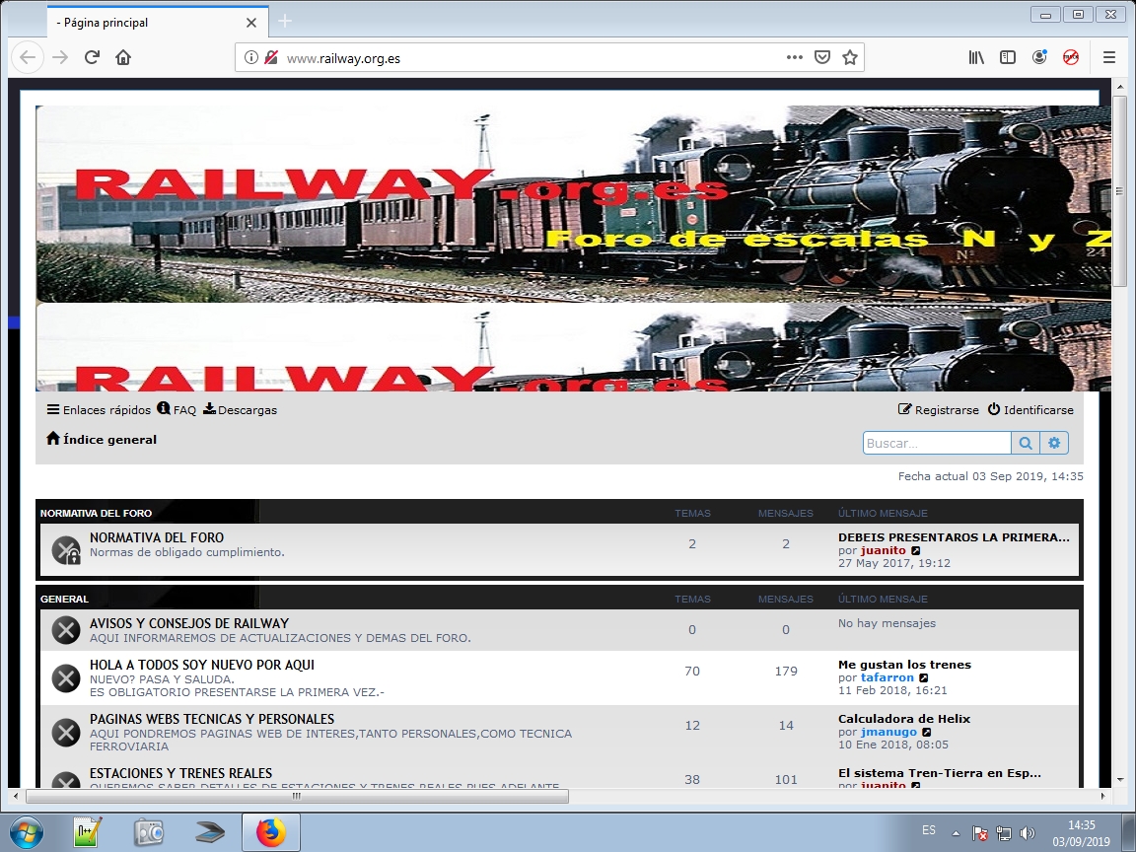Click the Identificarse login link
1136x852 pixels.
pyautogui.click(x=1030, y=409)
